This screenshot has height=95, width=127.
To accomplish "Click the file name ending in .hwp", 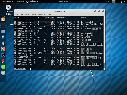I will (91, 58).
